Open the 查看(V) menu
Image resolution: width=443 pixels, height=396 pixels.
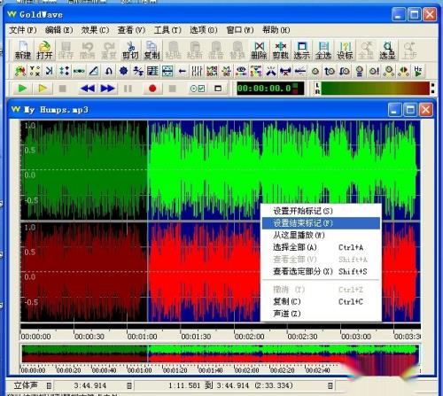(131, 30)
